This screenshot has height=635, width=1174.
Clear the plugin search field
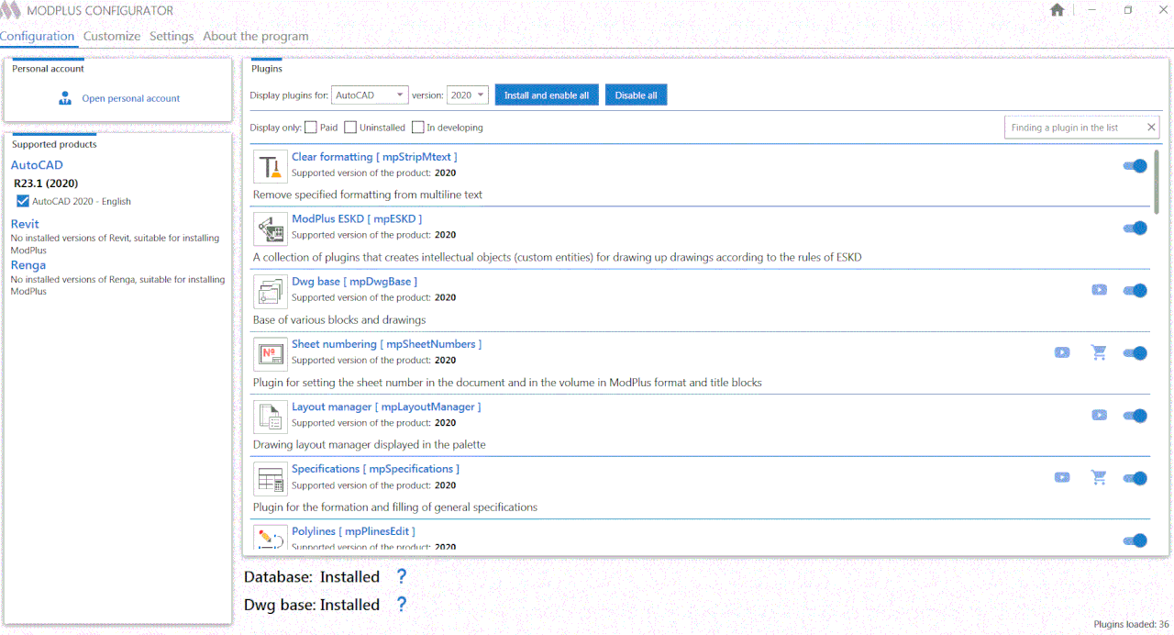pos(1151,128)
